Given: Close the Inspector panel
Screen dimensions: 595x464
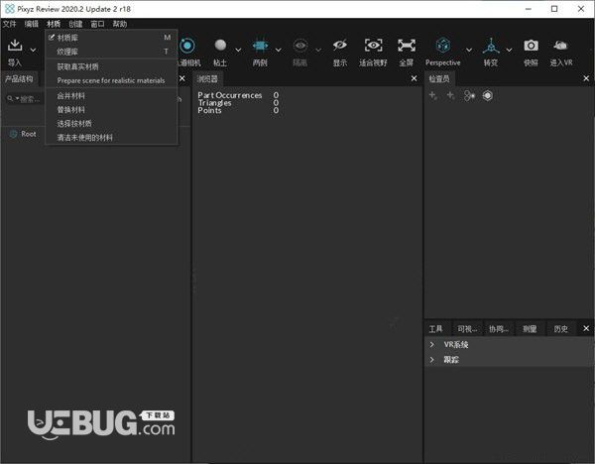Looking at the screenshot, I should (586, 78).
